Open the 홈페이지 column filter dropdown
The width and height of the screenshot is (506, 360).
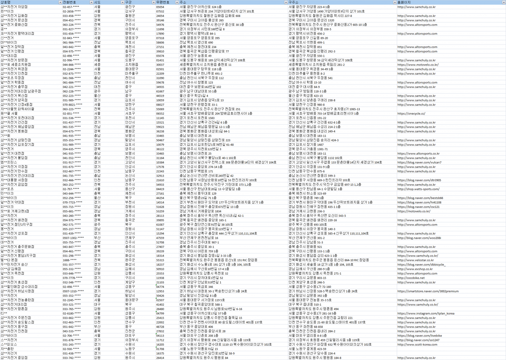pyautogui.click(x=504, y=2)
